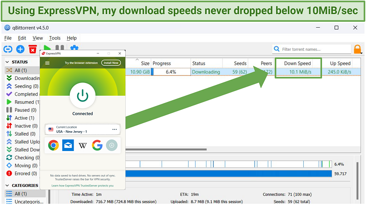Select USA - New Jersey - 1 location
Screen dimensions: 366x205
pyautogui.click(x=82, y=129)
